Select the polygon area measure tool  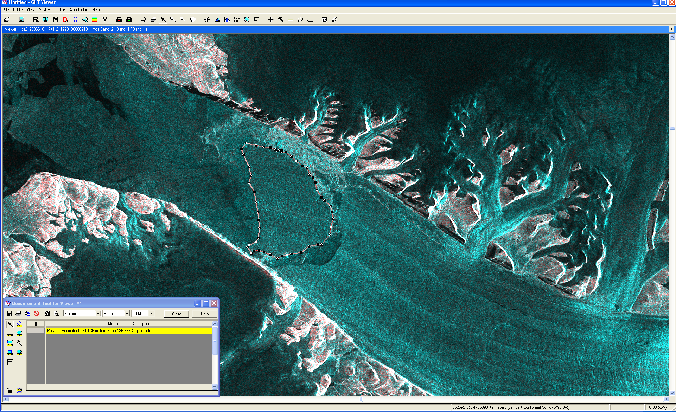click(x=19, y=334)
